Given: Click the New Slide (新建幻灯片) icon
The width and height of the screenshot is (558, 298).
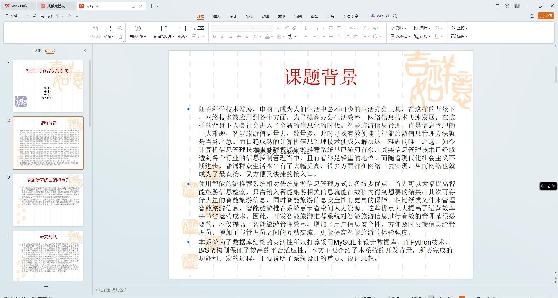Looking at the screenshot, I should pyautogui.click(x=164, y=28).
